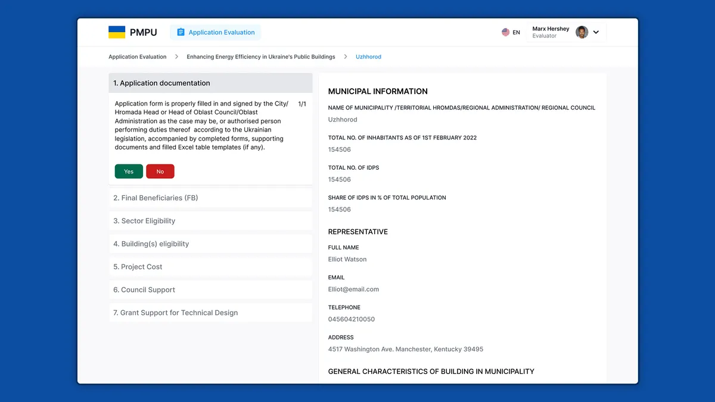Expand the Sector Eligibility section
Screen dimensions: 715x402
coord(210,221)
